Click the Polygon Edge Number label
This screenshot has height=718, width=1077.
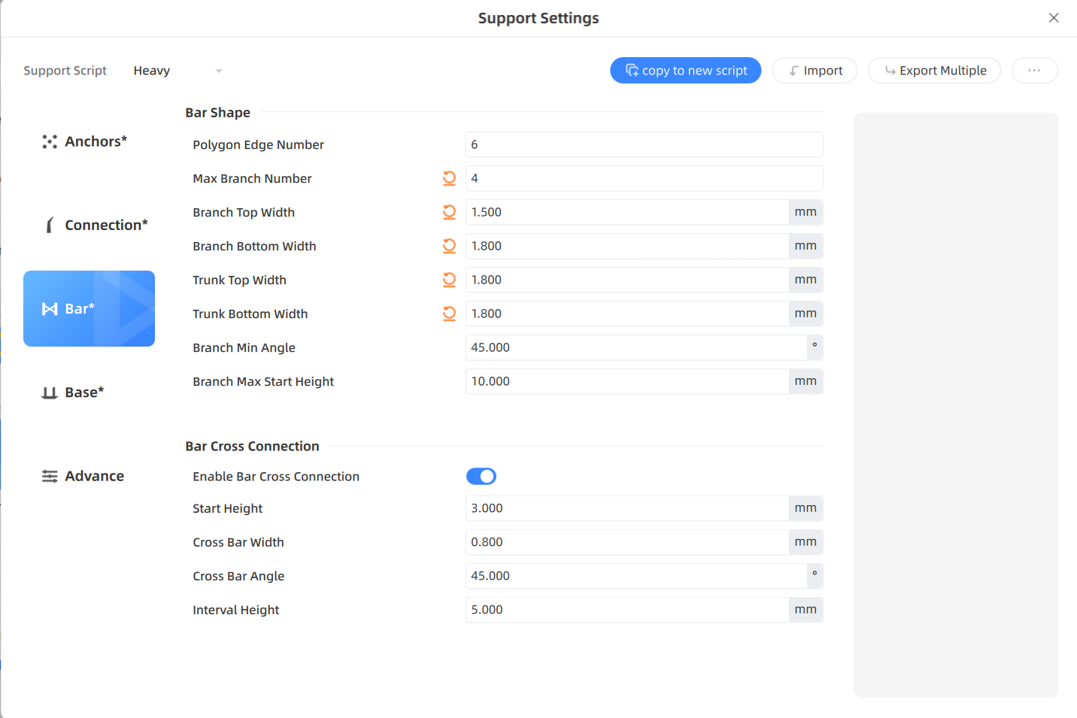click(258, 144)
